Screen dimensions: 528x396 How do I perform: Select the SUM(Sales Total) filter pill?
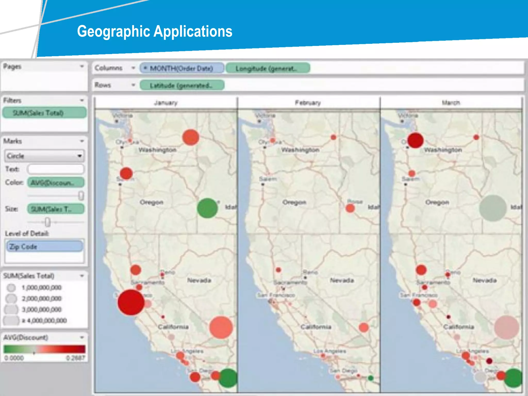pyautogui.click(x=44, y=113)
